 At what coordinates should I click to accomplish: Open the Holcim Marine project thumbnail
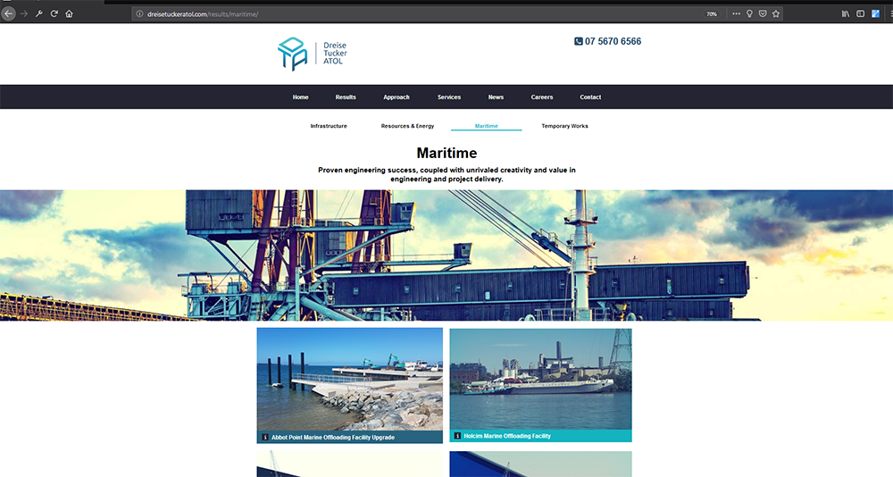(x=540, y=379)
